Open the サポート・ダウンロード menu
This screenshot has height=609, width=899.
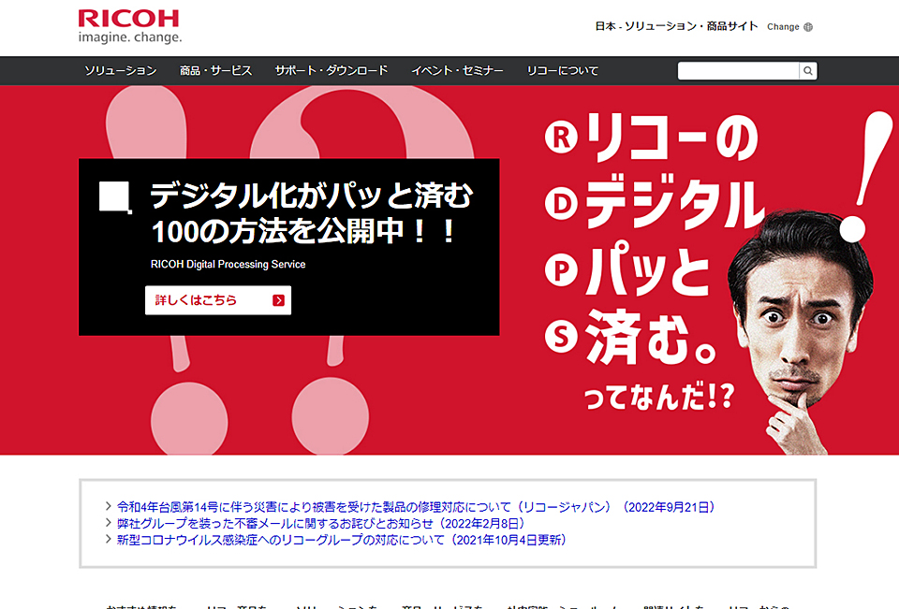(332, 71)
